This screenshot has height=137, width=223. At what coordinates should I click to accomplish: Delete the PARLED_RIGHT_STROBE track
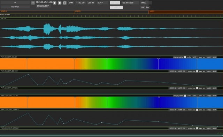point(215,128)
